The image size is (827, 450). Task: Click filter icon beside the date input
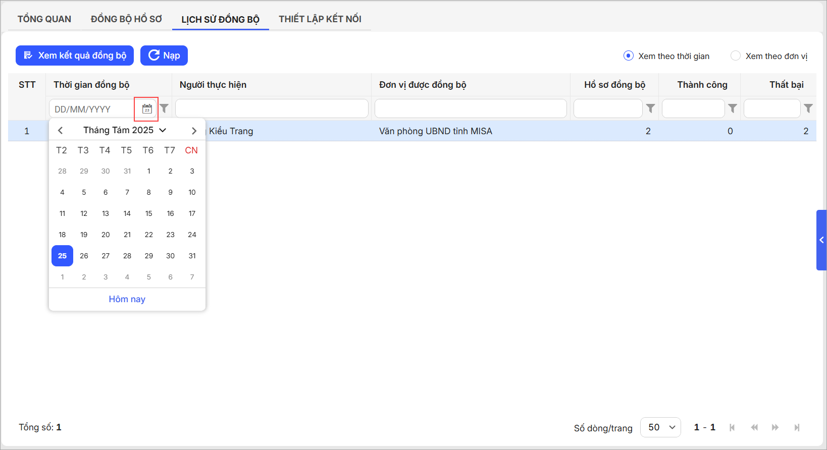164,108
